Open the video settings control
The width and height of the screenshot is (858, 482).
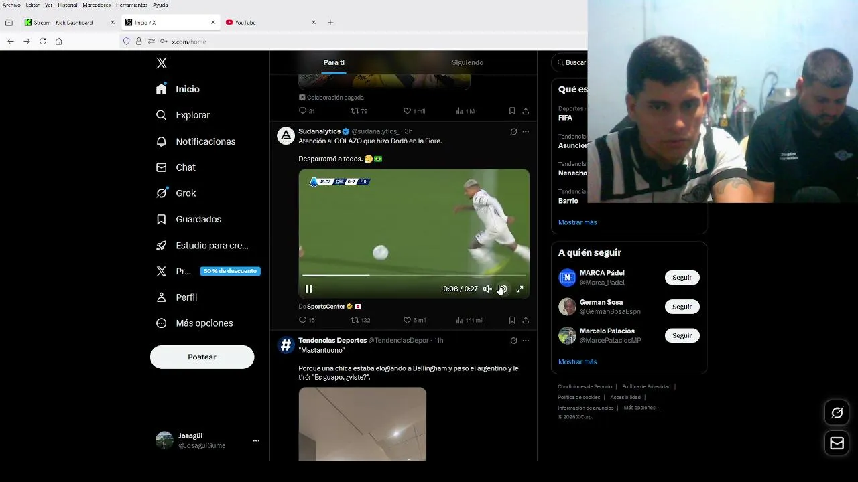tap(503, 289)
